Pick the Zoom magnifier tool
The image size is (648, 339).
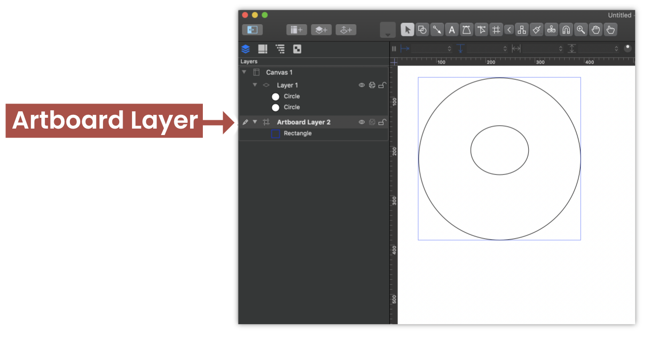[581, 30]
